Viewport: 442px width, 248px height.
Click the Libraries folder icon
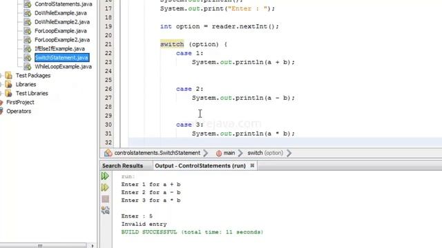9,84
